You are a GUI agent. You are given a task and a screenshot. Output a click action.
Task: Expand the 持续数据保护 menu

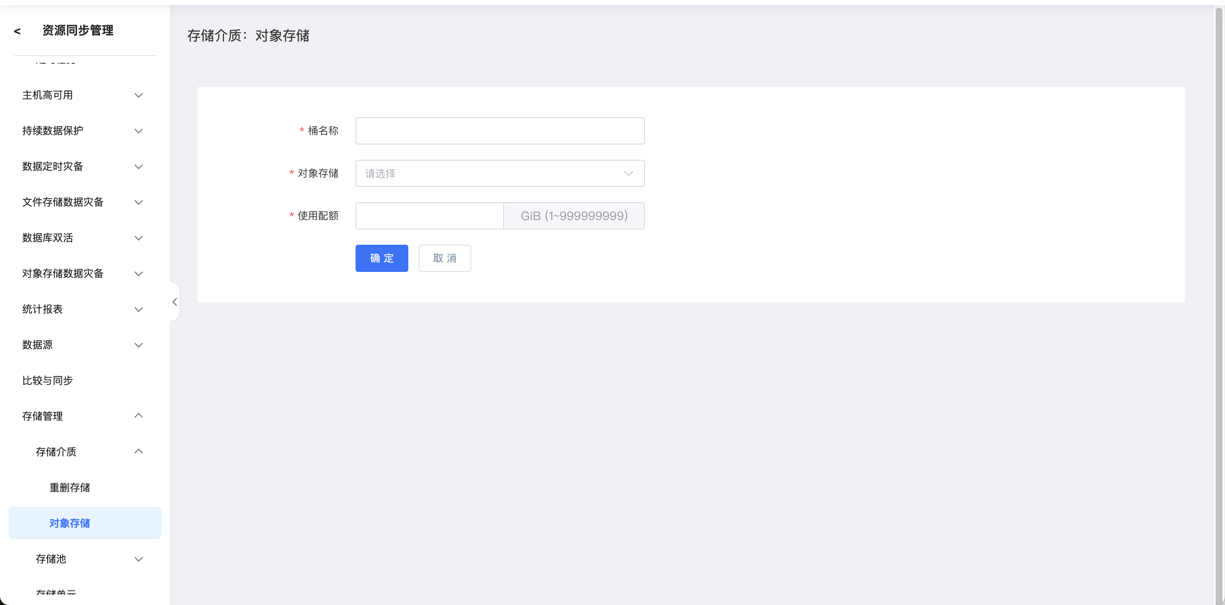tap(82, 130)
